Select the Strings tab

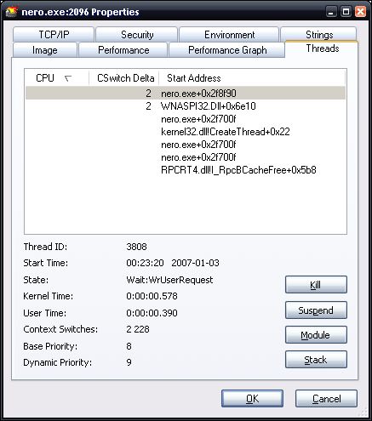[x=318, y=35]
